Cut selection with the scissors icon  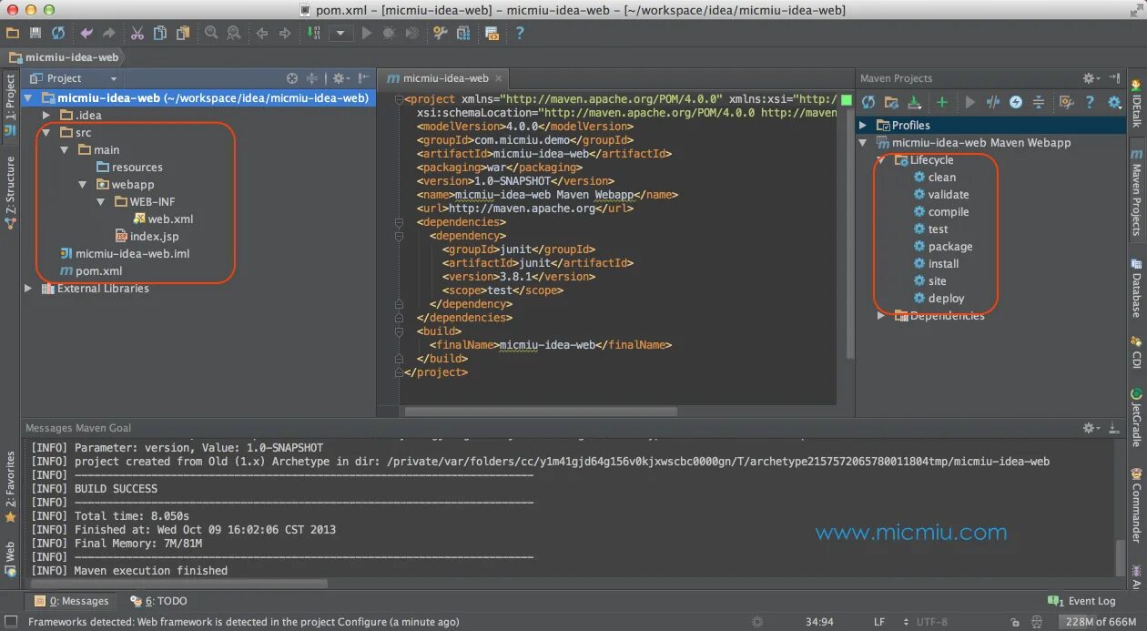pyautogui.click(x=137, y=33)
